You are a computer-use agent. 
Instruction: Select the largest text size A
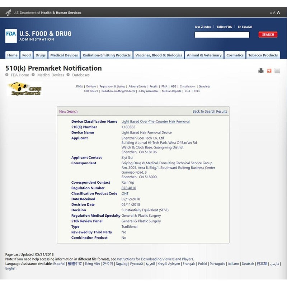(x=278, y=13)
